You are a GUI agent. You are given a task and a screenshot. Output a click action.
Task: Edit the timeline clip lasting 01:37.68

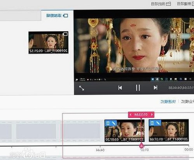[158, 123]
